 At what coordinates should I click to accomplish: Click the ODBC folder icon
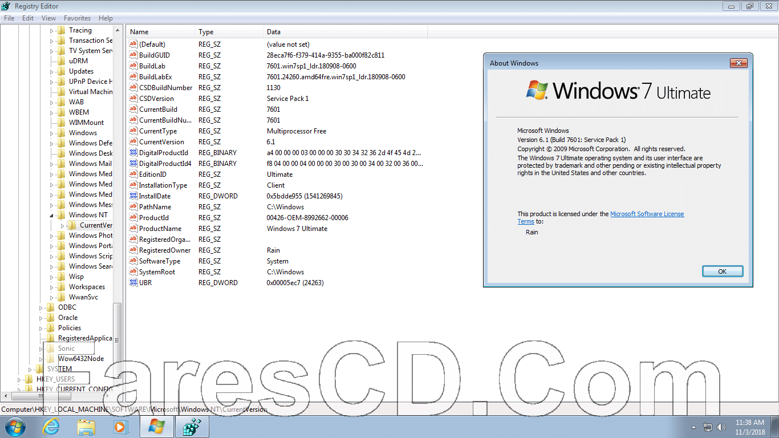(x=51, y=307)
